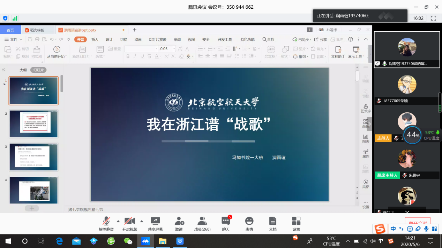Viewport: 442px width, 248px height.
Task: Select slide 2 thumbnail
Action: pos(33,124)
